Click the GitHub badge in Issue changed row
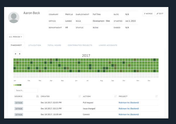Viewport: 176px width, 124px height. click(x=19, y=109)
